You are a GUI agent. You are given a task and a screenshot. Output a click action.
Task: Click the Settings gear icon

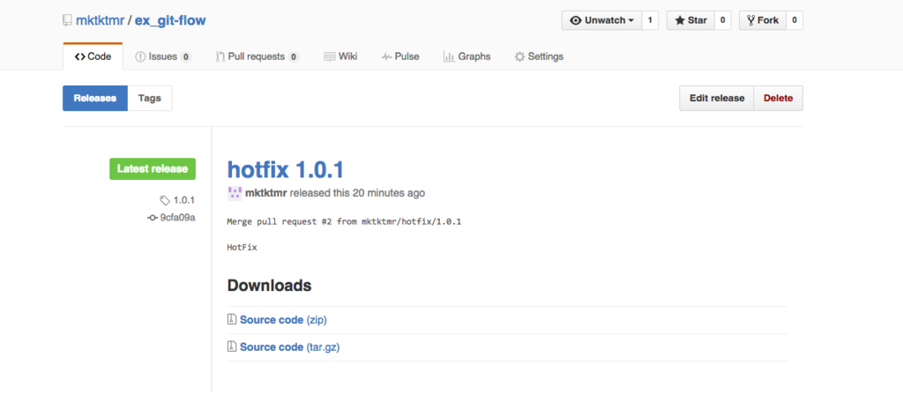[519, 56]
